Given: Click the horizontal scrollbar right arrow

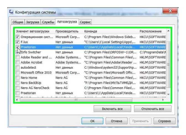Looking at the screenshot, I should pyautogui.click(x=163, y=100).
